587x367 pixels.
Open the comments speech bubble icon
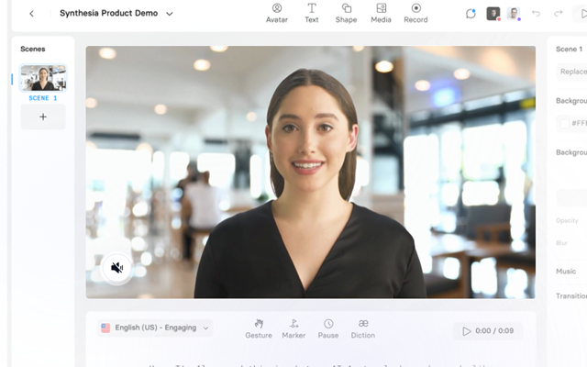[471, 14]
